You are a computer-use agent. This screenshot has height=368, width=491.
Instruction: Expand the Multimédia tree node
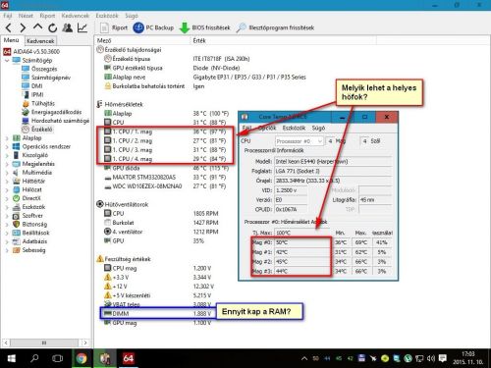pyautogui.click(x=7, y=173)
